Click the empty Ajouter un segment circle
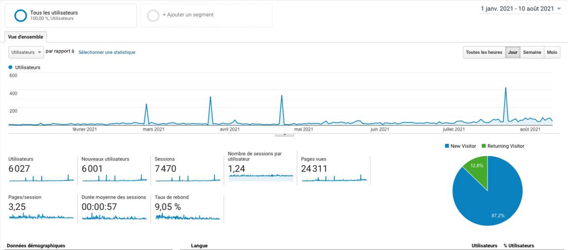Screen dimensions: 568x250 [x=153, y=16]
